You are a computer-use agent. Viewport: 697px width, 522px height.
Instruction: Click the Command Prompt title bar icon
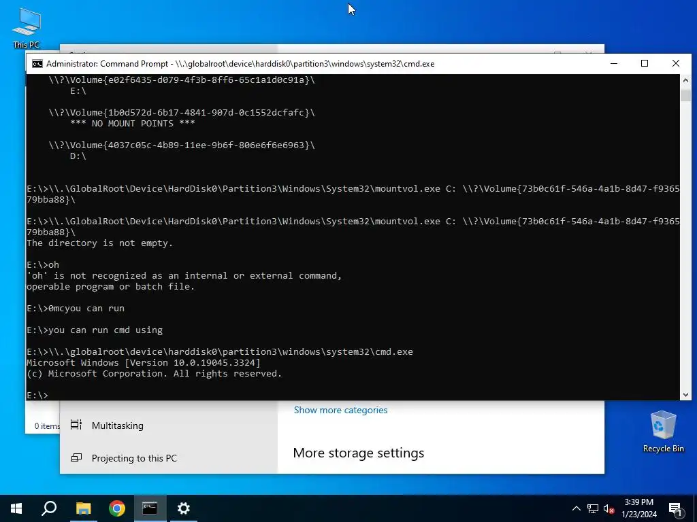[x=37, y=64]
